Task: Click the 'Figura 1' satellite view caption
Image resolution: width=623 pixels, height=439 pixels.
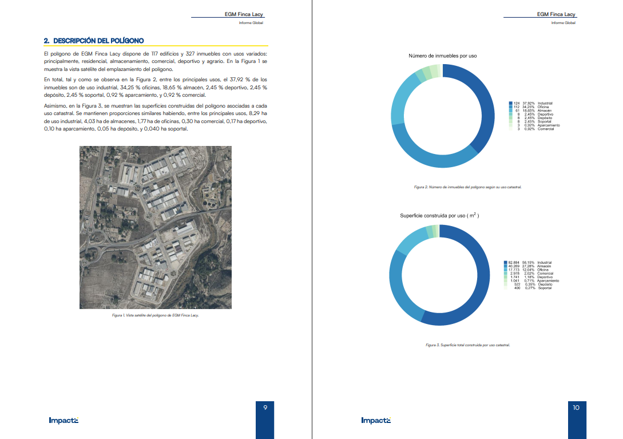Action: pyautogui.click(x=155, y=315)
